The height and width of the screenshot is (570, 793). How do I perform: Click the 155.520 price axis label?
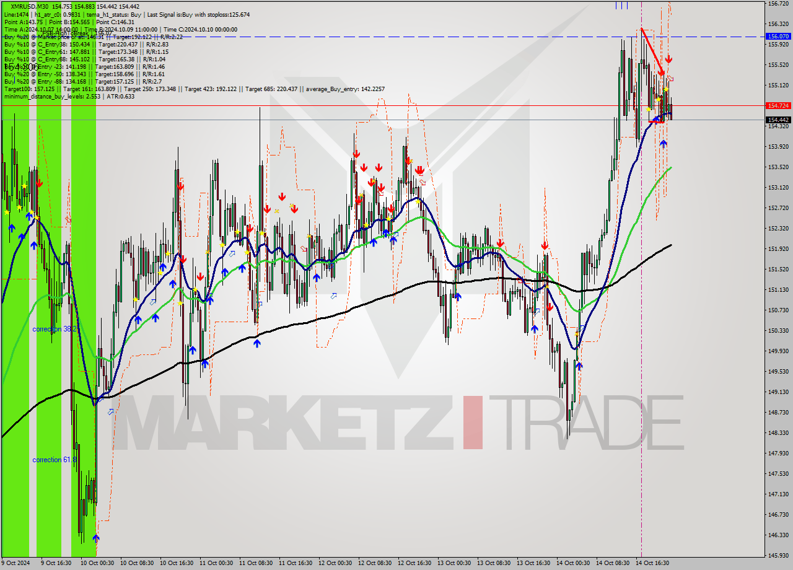click(x=778, y=64)
